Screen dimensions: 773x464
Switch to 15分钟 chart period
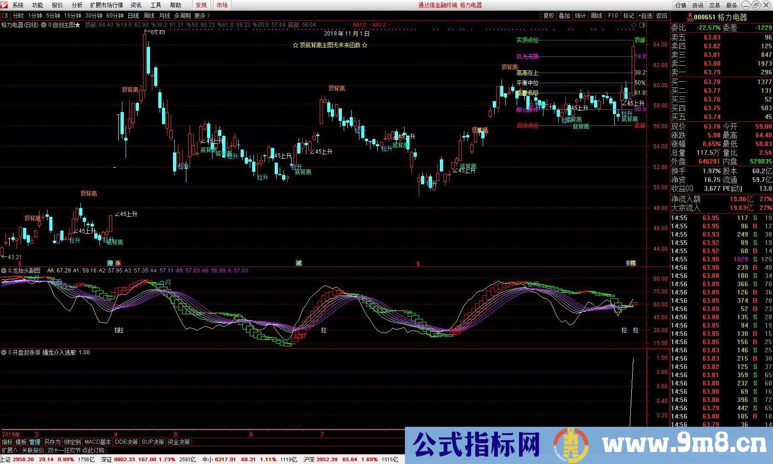tap(73, 16)
